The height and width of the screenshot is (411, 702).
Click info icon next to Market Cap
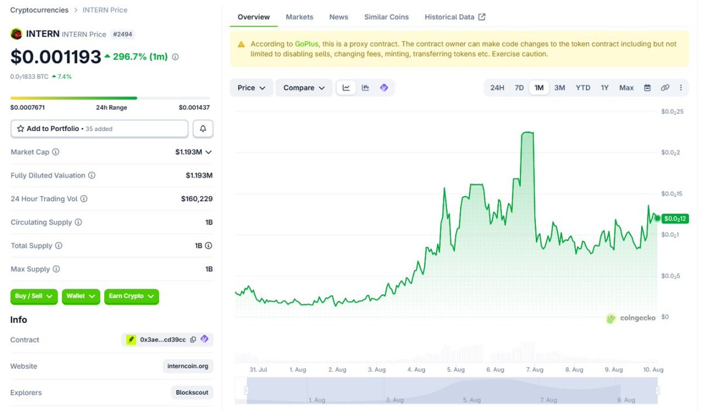56,152
